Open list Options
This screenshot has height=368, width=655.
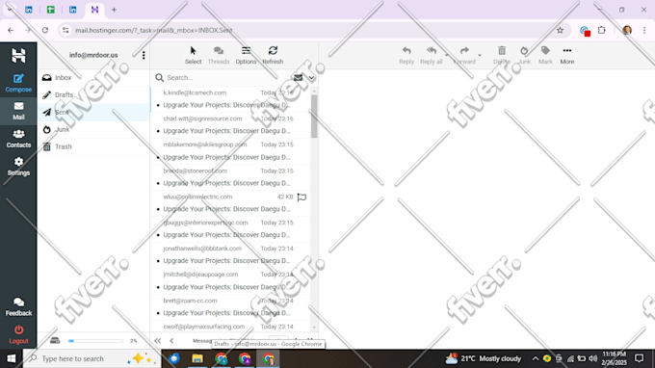pyautogui.click(x=246, y=55)
